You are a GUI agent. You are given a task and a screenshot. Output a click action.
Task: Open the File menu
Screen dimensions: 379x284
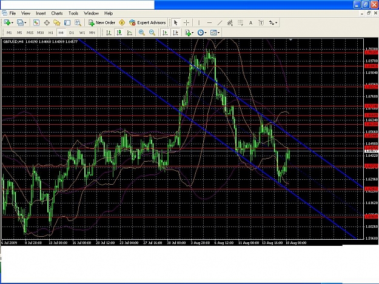[12, 13]
